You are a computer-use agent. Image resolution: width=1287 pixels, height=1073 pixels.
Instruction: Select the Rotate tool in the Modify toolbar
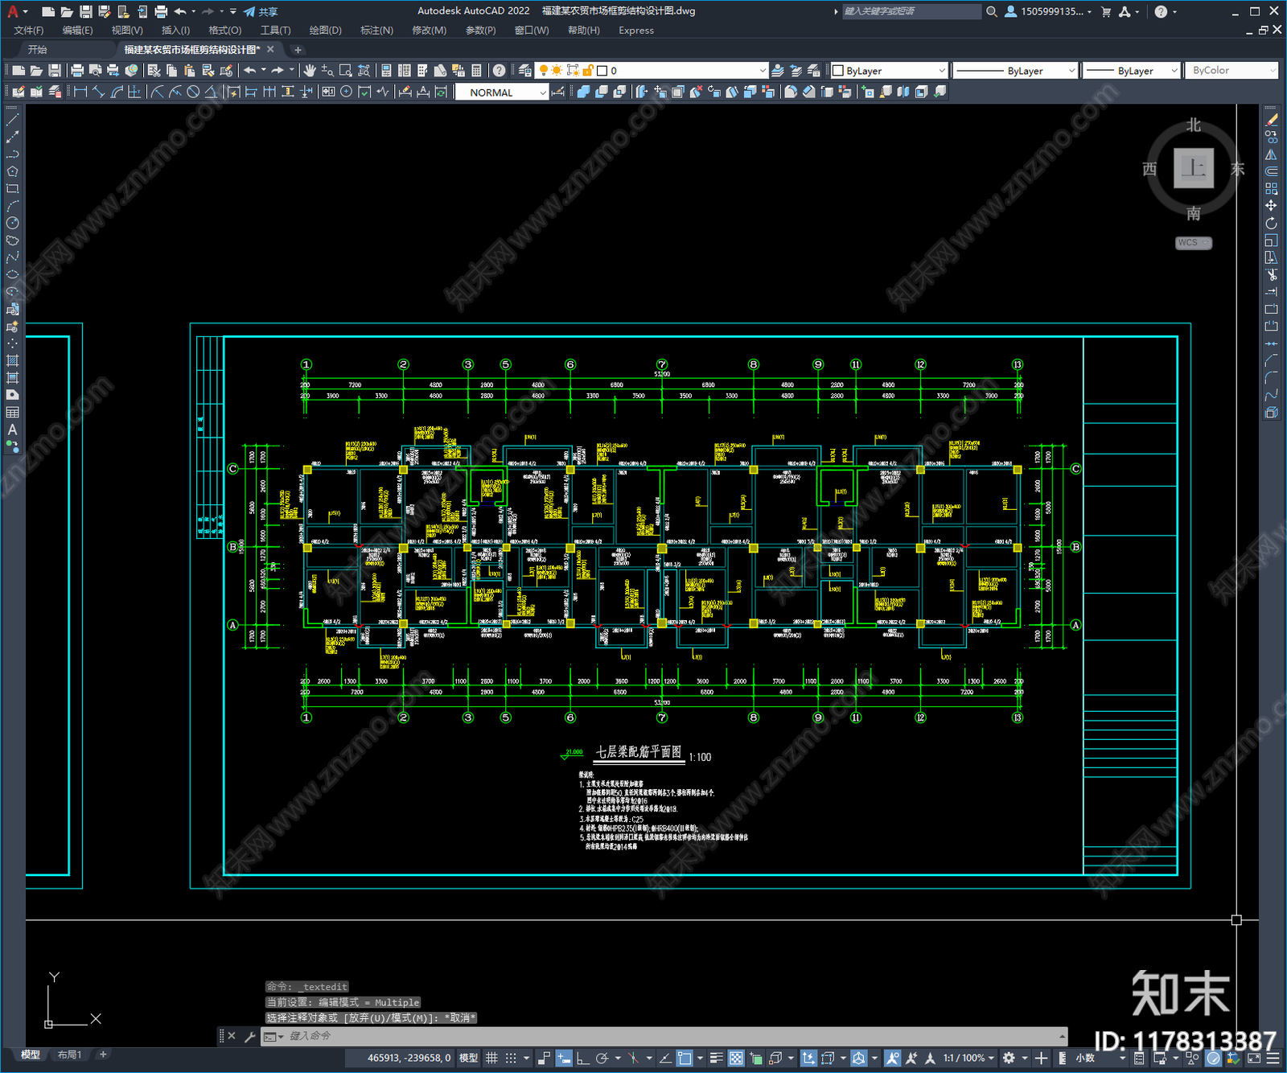click(1271, 223)
